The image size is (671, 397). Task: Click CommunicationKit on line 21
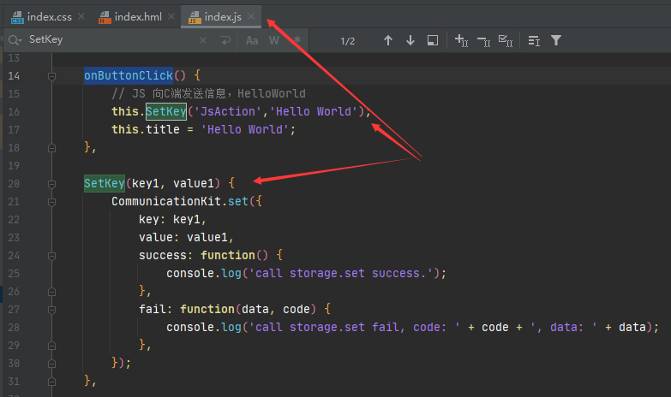[166, 201]
